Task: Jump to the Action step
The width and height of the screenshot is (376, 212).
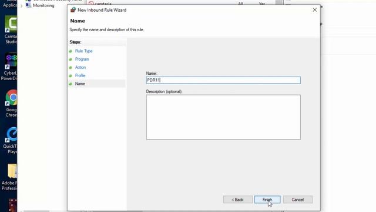Action: click(80, 67)
